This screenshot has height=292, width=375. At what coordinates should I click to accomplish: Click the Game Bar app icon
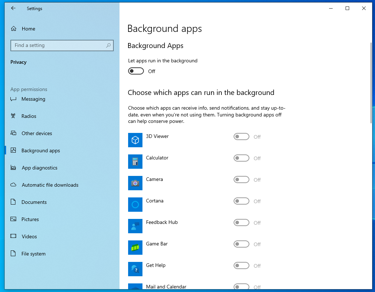point(135,248)
